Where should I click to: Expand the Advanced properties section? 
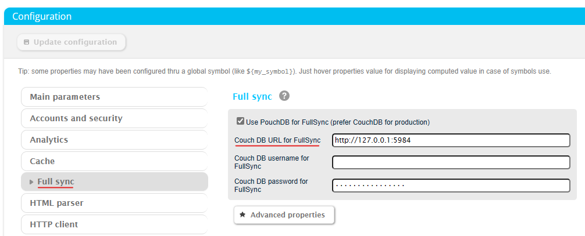point(284,215)
